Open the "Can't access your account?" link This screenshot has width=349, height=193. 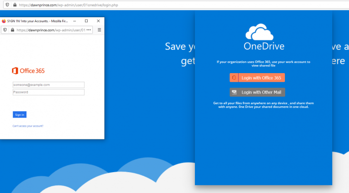tap(28, 126)
